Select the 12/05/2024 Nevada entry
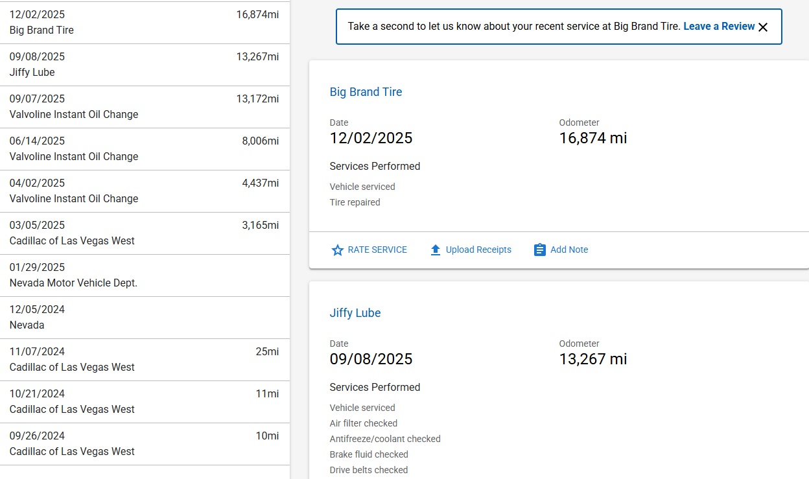The height and width of the screenshot is (479, 809). coord(144,318)
